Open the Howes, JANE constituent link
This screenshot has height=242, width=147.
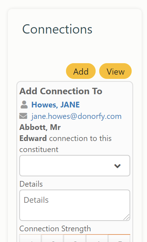coord(56,105)
